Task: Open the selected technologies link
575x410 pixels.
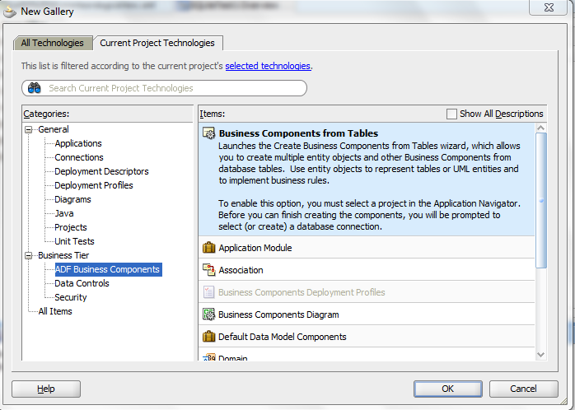Action: click(x=268, y=66)
